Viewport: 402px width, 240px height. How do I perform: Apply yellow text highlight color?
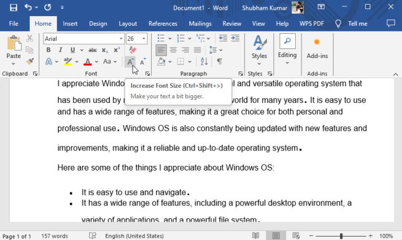[68, 61]
